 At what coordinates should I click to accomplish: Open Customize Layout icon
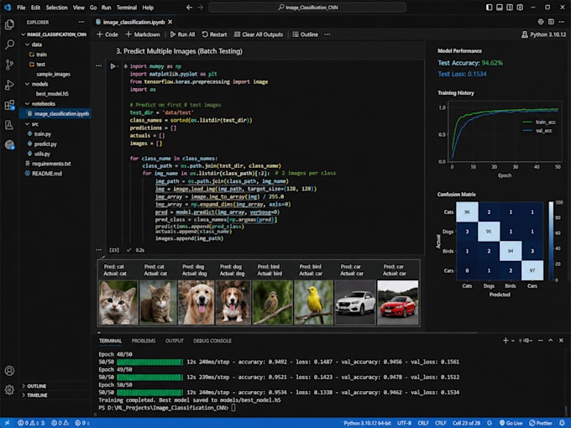coord(520,8)
